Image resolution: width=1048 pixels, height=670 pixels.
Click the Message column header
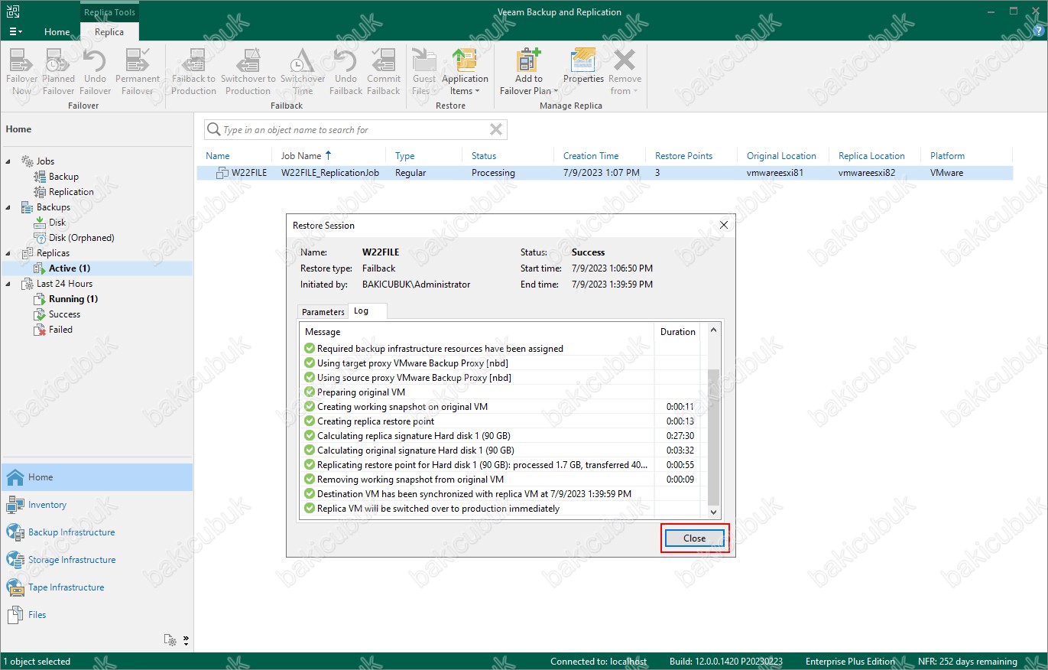coord(477,332)
